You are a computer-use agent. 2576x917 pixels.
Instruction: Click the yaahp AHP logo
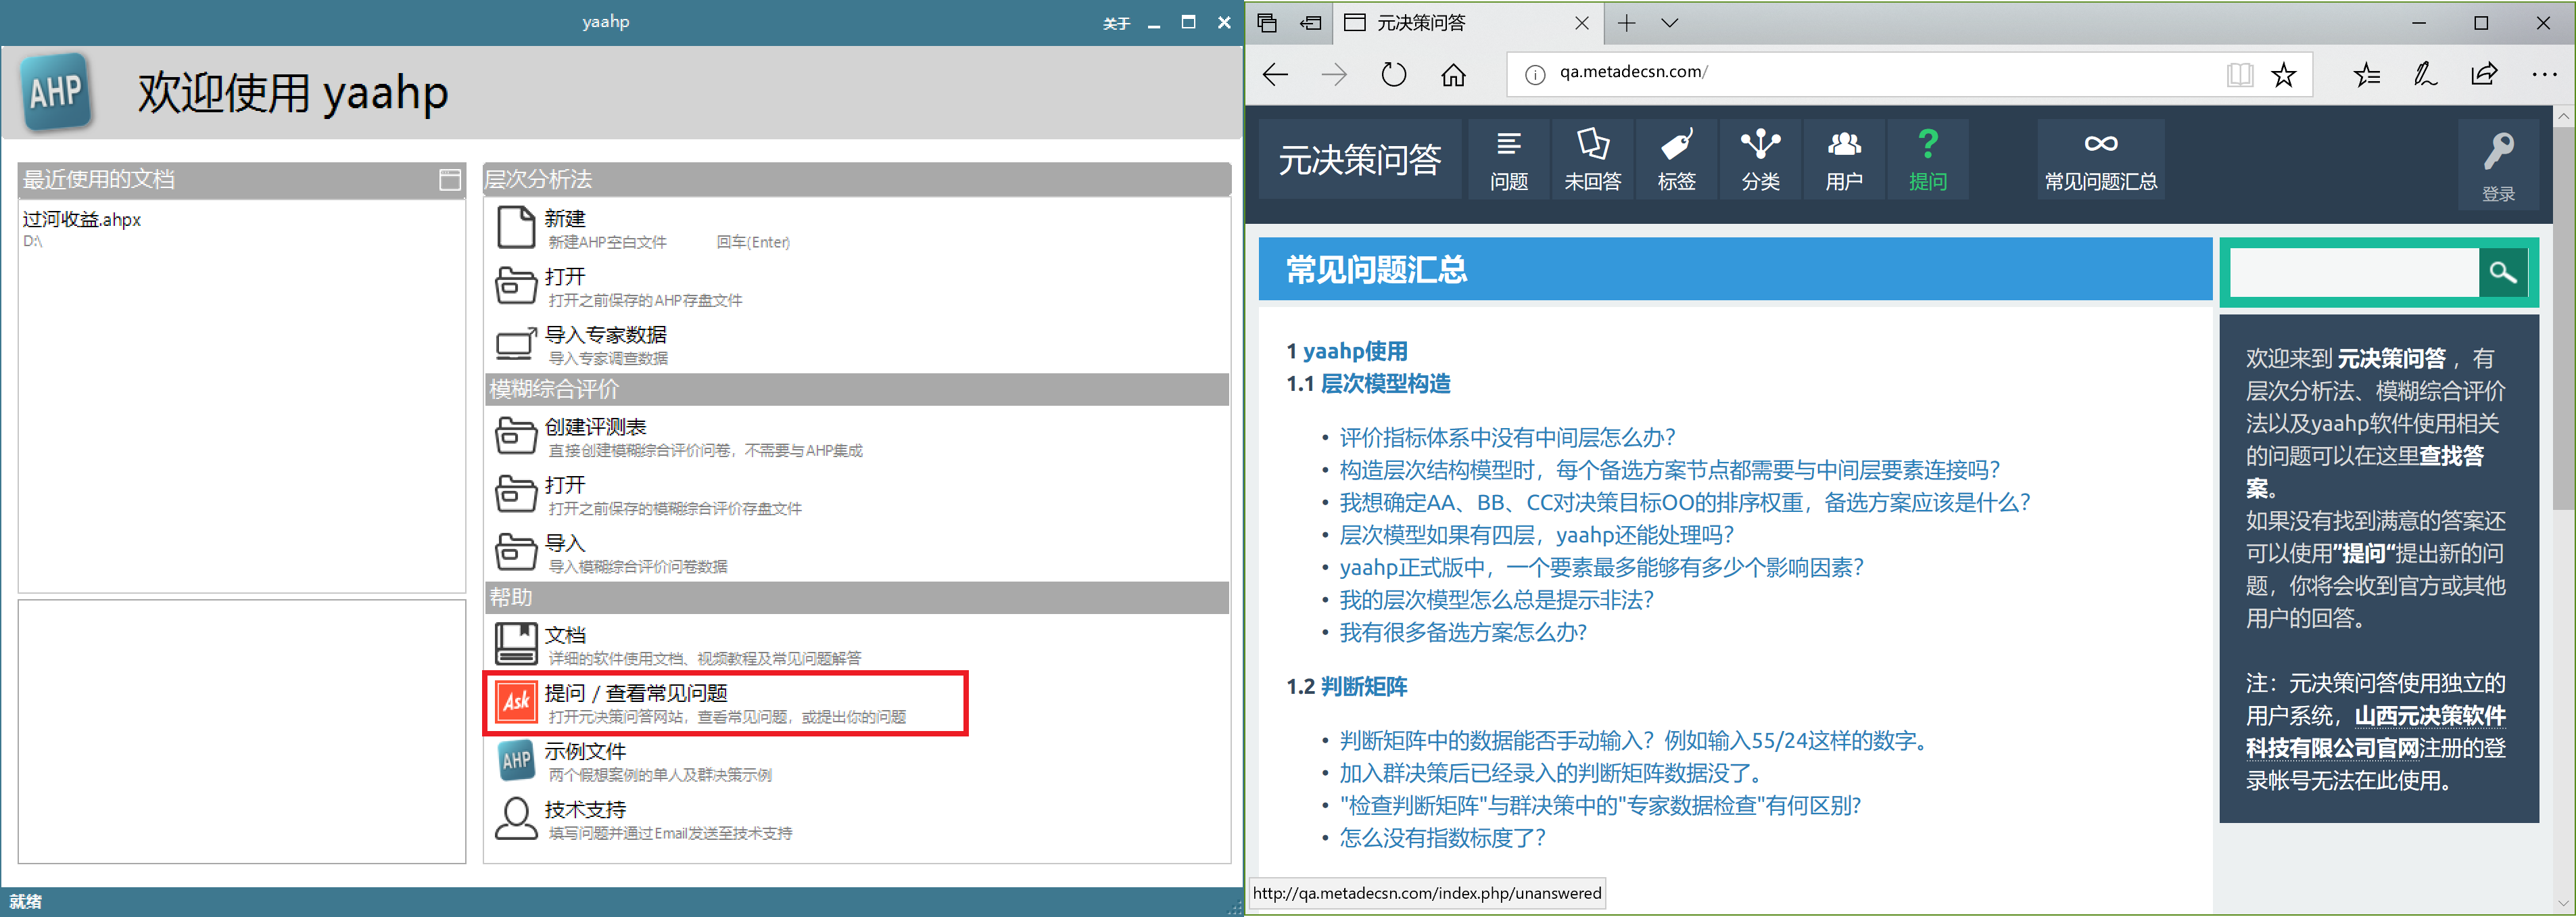click(x=57, y=92)
